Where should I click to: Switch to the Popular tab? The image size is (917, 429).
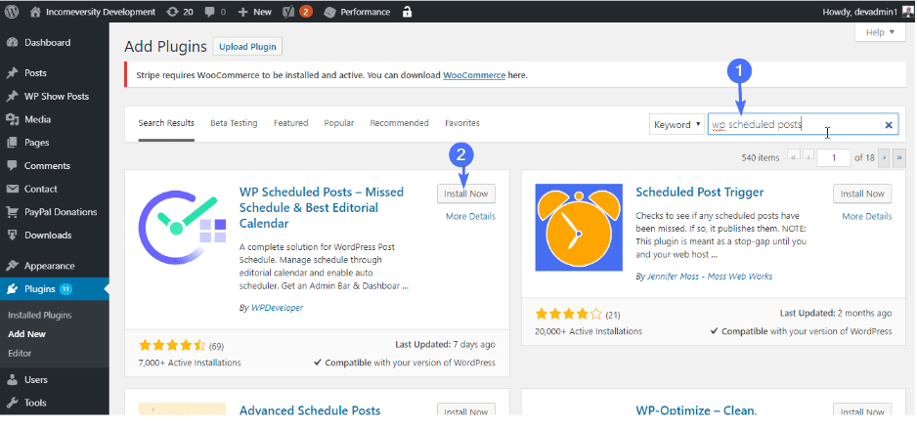point(339,123)
